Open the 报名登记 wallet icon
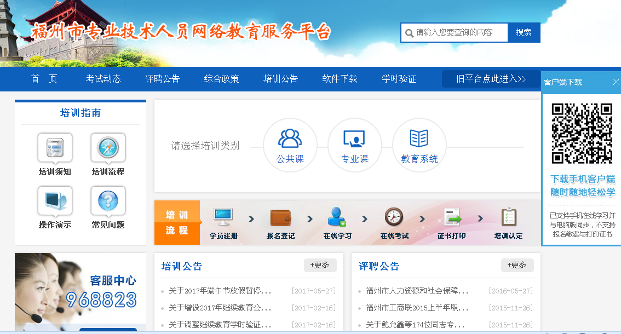This screenshot has height=334, width=621. click(x=280, y=218)
